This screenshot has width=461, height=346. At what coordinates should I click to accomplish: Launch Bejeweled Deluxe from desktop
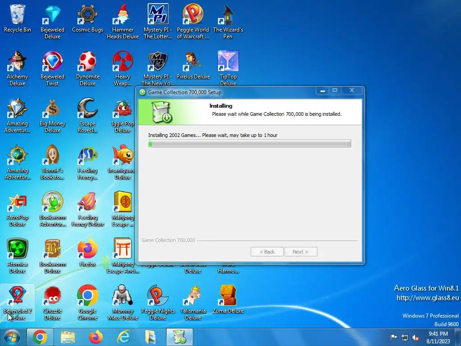(52, 21)
